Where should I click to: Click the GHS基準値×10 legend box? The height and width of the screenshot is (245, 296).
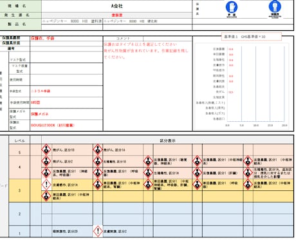coord(251,37)
